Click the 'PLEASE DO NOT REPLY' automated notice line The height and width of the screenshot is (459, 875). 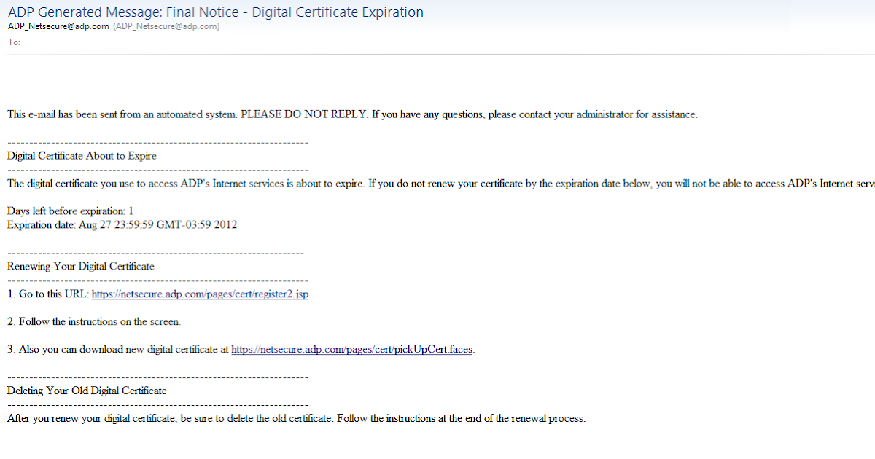pos(352,114)
